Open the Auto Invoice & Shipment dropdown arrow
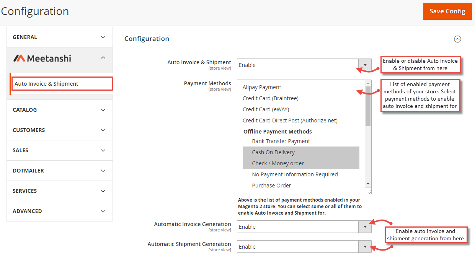The height and width of the screenshot is (254, 475). click(365, 65)
